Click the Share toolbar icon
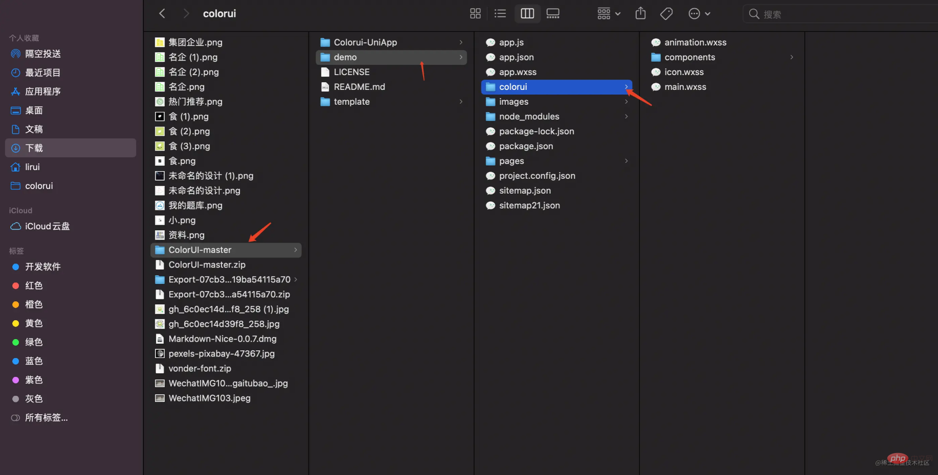The image size is (938, 475). (640, 14)
